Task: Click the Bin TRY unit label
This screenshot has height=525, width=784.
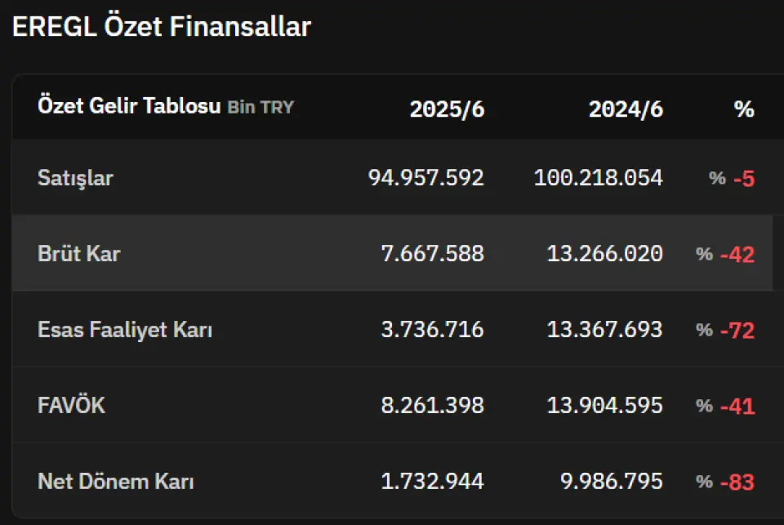Action: (261, 107)
